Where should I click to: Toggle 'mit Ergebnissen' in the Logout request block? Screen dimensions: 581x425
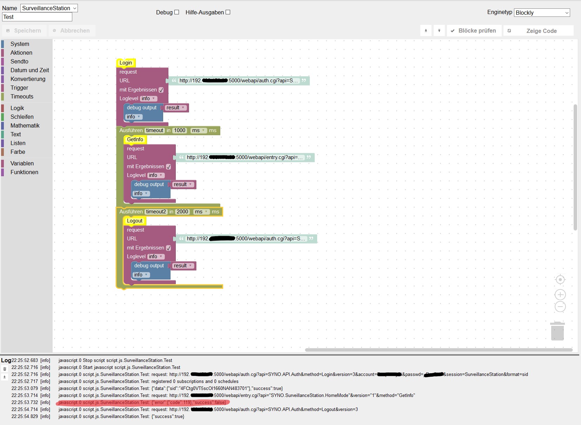click(168, 248)
